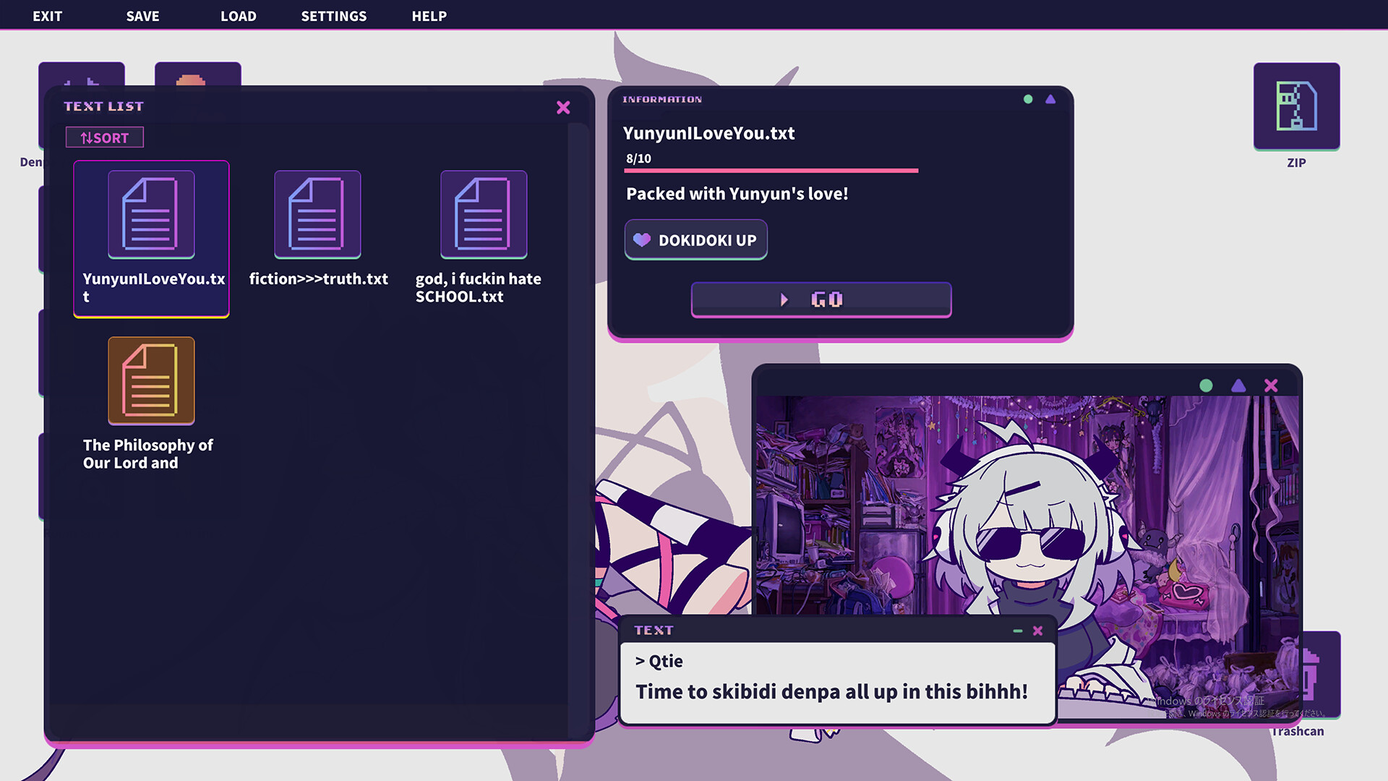Select the fiction>>>truth.txt document icon

(317, 215)
